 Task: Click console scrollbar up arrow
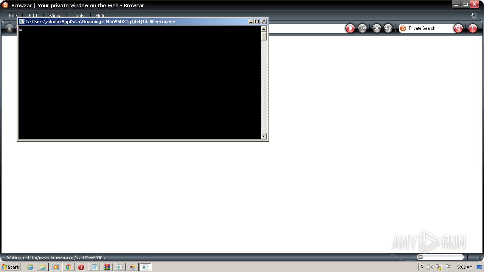tap(264, 29)
